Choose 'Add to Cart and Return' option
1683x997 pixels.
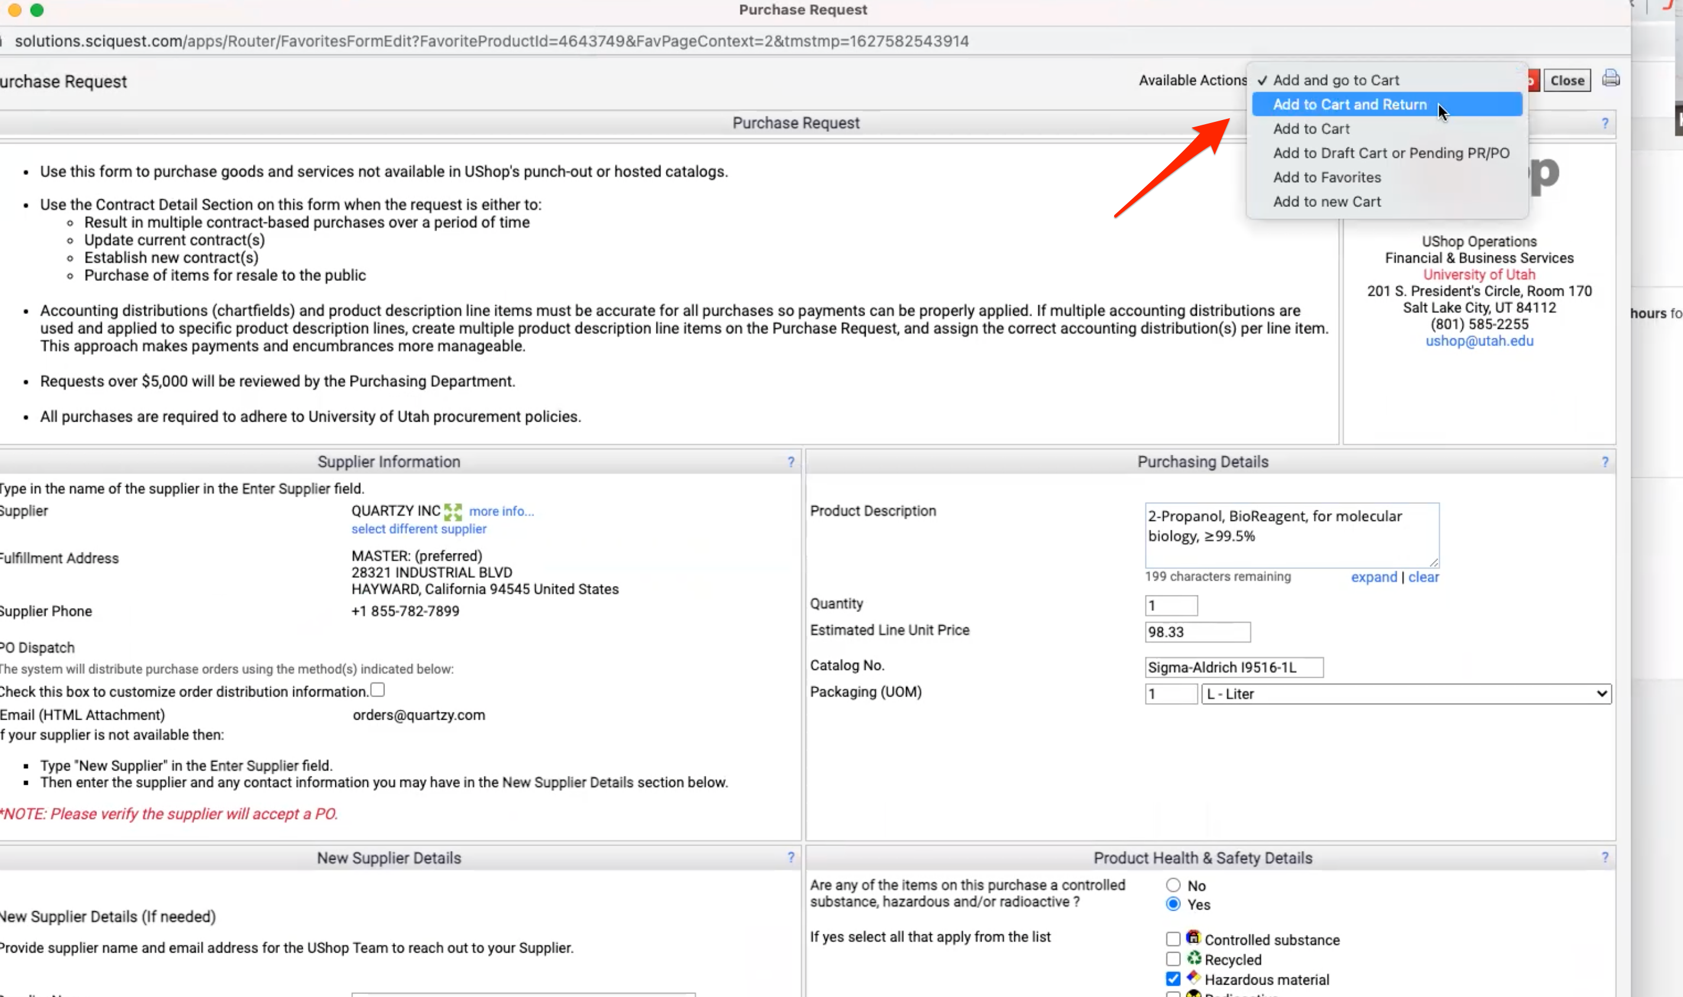click(1387, 104)
